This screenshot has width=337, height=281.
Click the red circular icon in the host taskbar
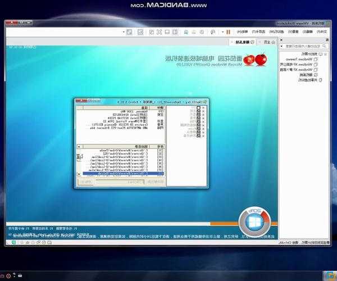8,276
